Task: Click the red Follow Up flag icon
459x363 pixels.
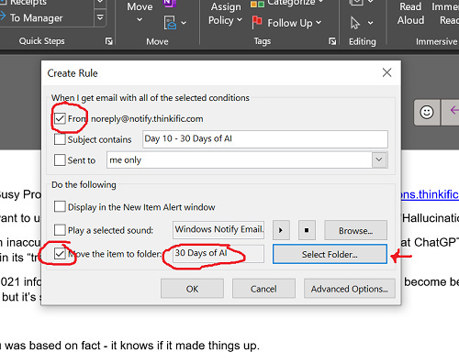Action: [256, 23]
